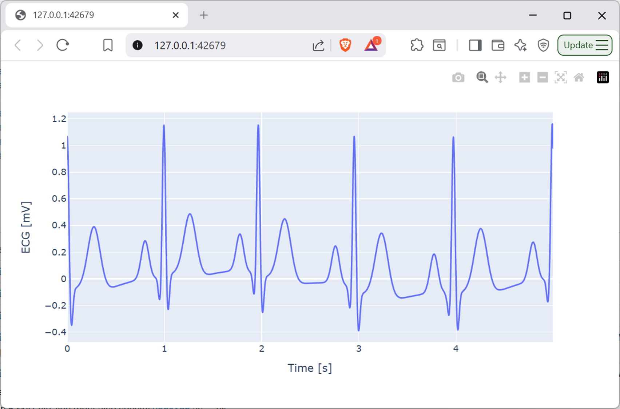Open the Brave Wallet icon

498,45
